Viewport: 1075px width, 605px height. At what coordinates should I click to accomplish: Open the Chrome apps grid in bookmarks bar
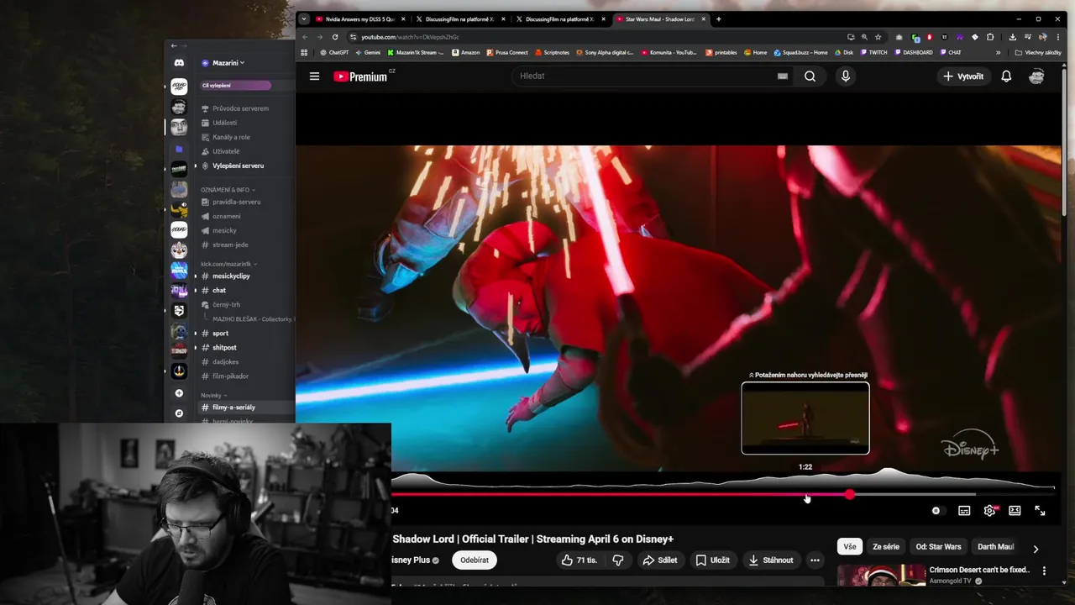304,52
